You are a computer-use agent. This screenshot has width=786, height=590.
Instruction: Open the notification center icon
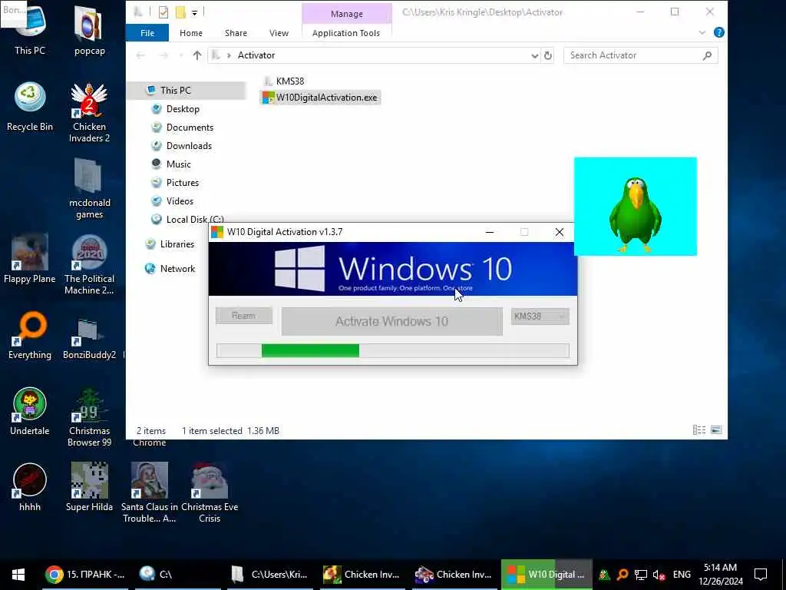761,575
